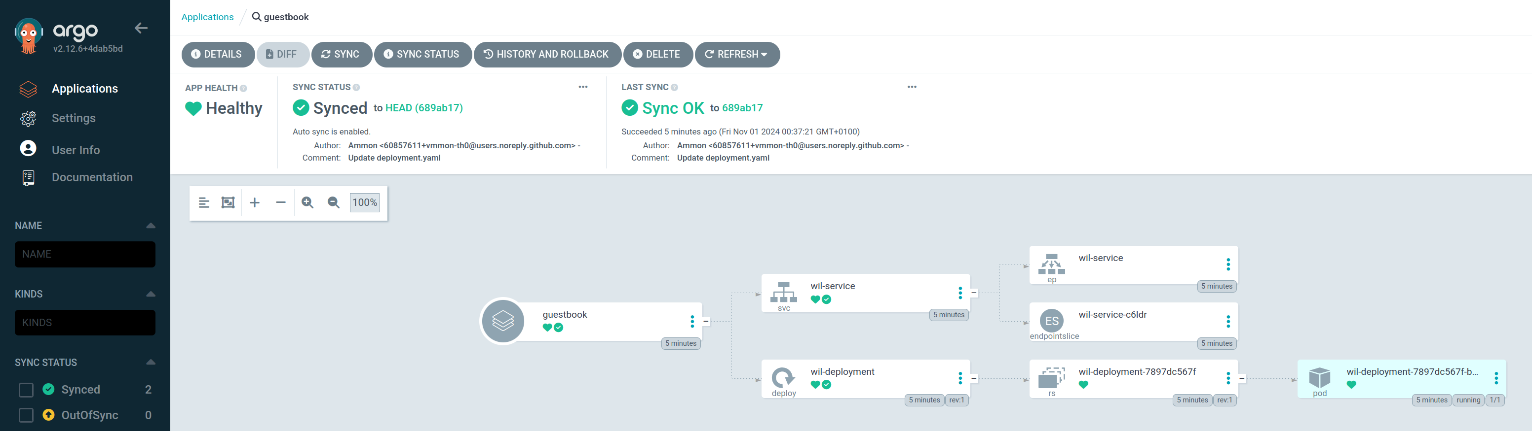
Task: Check the Synced filter checkbox
Action: tap(26, 390)
